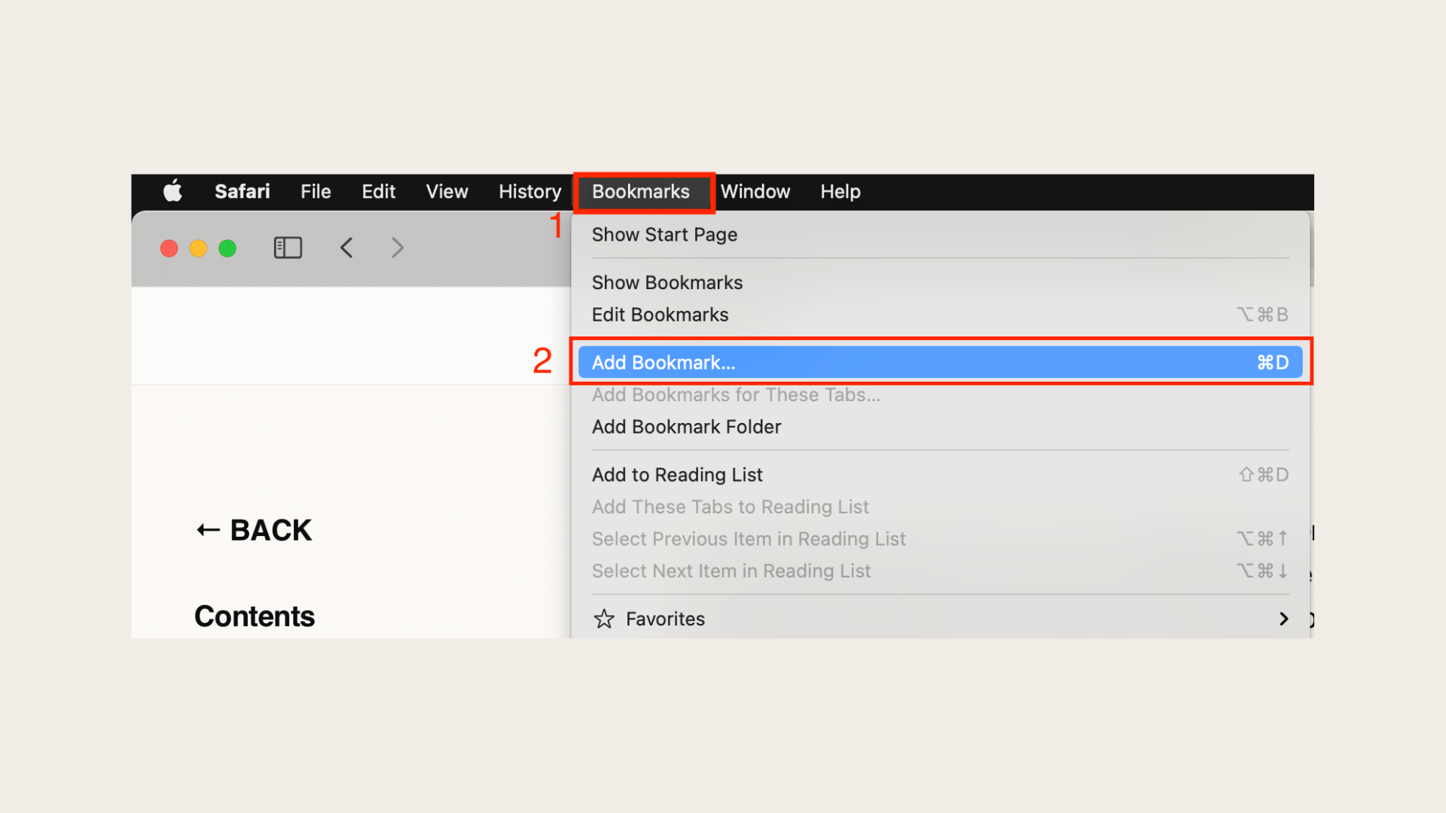
Task: Open the History menu
Action: 530,191
